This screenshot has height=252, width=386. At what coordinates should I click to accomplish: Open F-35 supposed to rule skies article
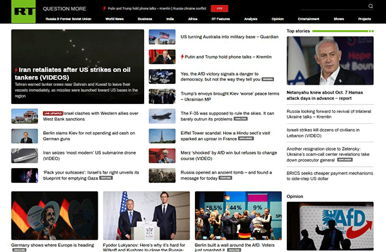[x=227, y=116]
